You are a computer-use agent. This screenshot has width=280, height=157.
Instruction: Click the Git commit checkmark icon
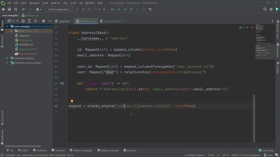[125, 9]
